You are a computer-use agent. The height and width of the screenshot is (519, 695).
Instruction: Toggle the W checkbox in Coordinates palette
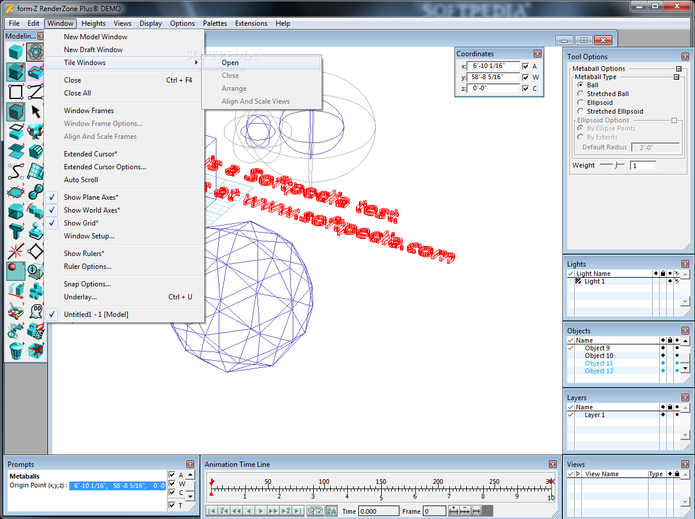click(x=526, y=77)
